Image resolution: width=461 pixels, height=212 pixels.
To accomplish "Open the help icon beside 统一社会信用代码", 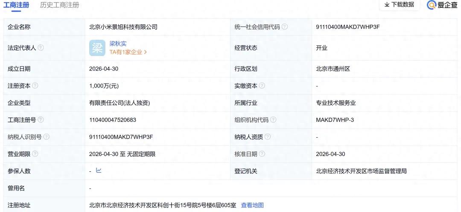I will [284, 27].
